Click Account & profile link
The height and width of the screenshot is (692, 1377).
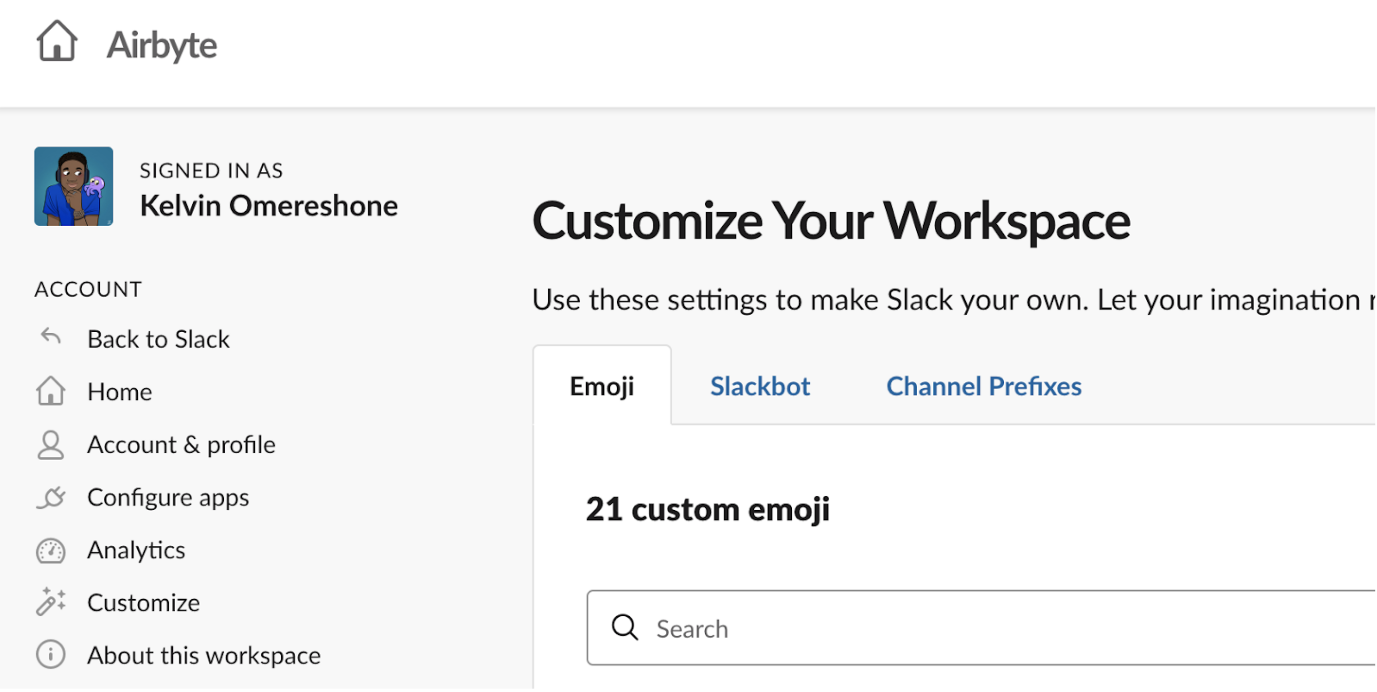tap(181, 445)
